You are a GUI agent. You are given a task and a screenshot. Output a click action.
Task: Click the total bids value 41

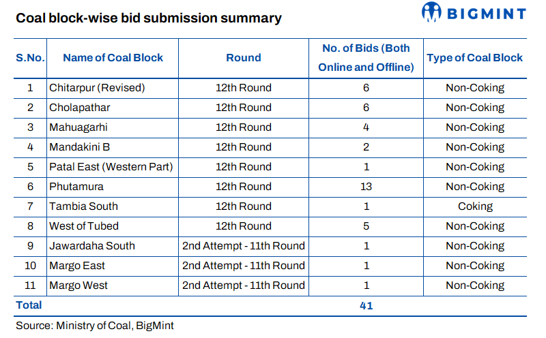click(x=366, y=305)
